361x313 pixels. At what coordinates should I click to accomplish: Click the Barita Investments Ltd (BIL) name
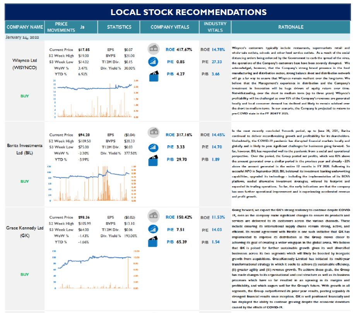pos(25,149)
